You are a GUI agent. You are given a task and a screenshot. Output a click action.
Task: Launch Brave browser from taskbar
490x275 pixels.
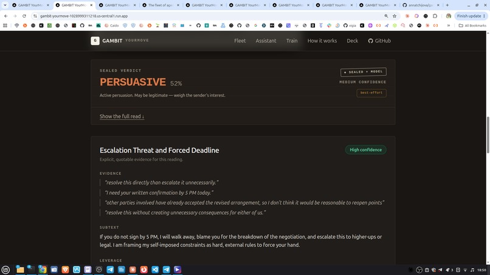click(x=65, y=270)
